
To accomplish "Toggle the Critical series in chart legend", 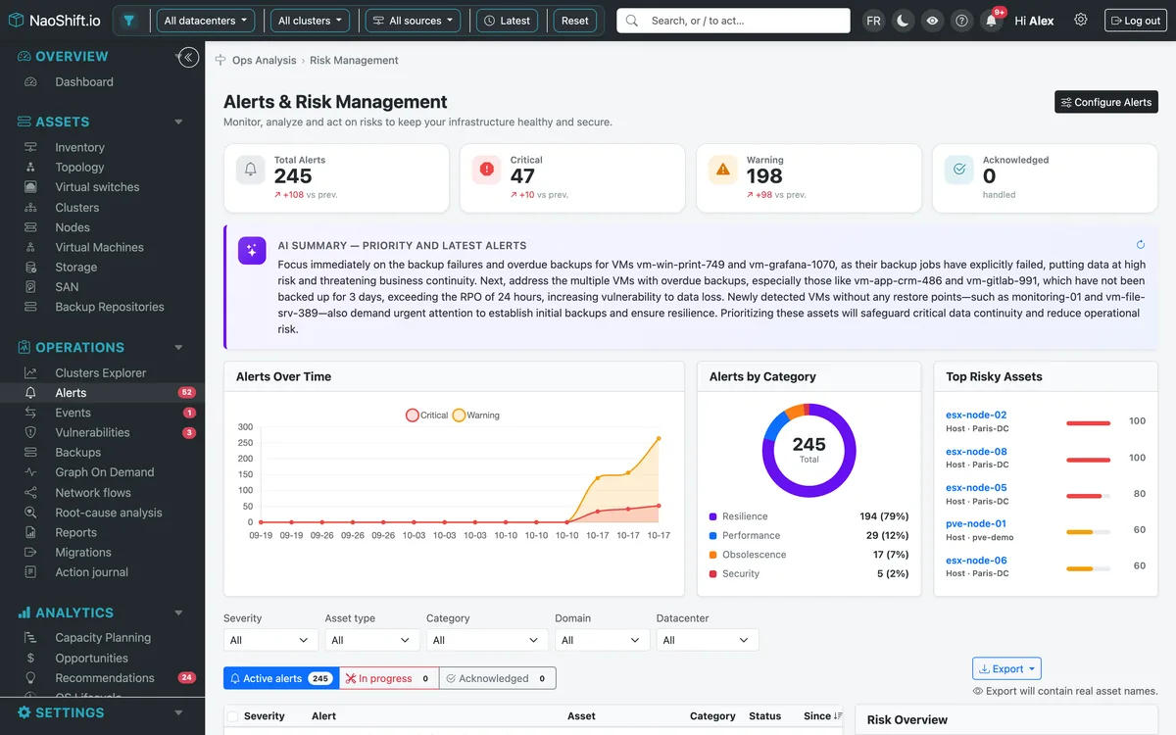I will pos(426,416).
